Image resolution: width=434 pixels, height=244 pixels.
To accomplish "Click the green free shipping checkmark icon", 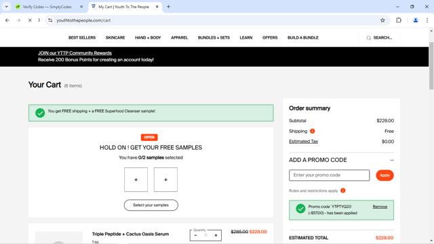I will coord(40,113).
